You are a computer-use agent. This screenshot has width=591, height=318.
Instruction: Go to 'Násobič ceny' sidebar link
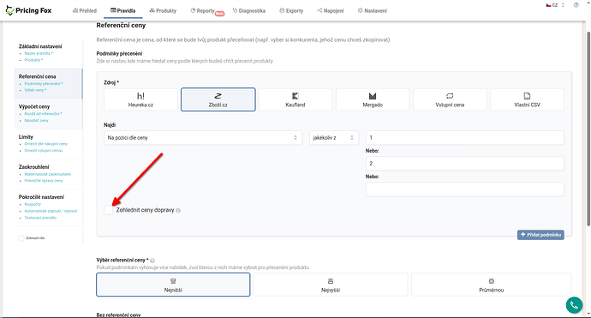[36, 120]
